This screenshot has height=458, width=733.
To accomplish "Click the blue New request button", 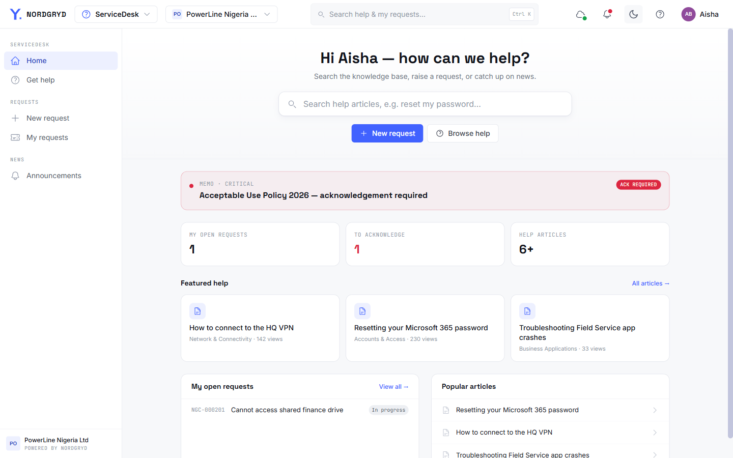I will point(387,133).
